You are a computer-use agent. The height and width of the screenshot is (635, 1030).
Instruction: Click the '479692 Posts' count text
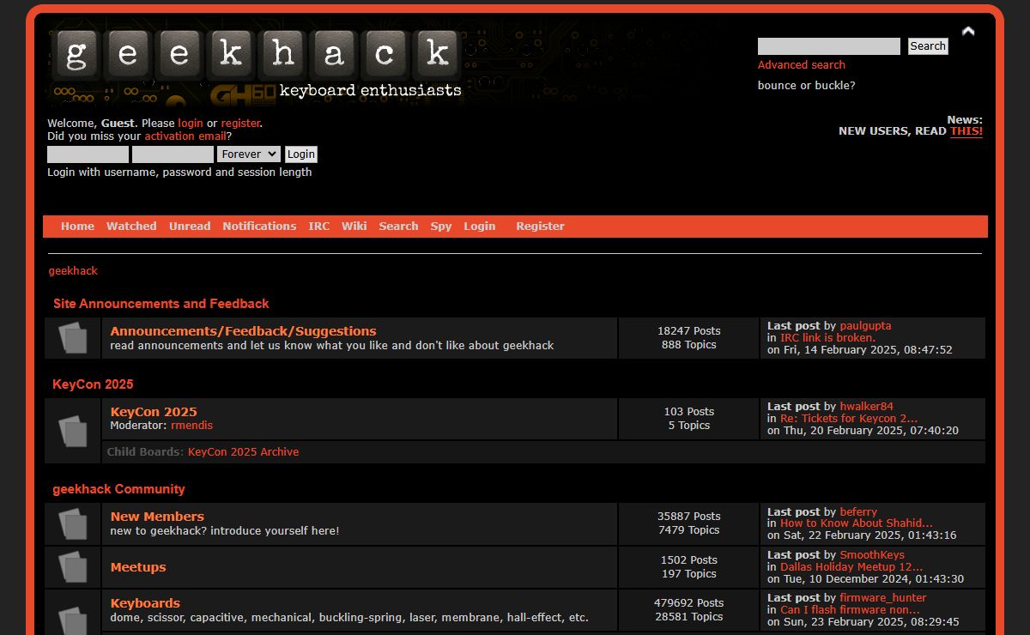[689, 603]
